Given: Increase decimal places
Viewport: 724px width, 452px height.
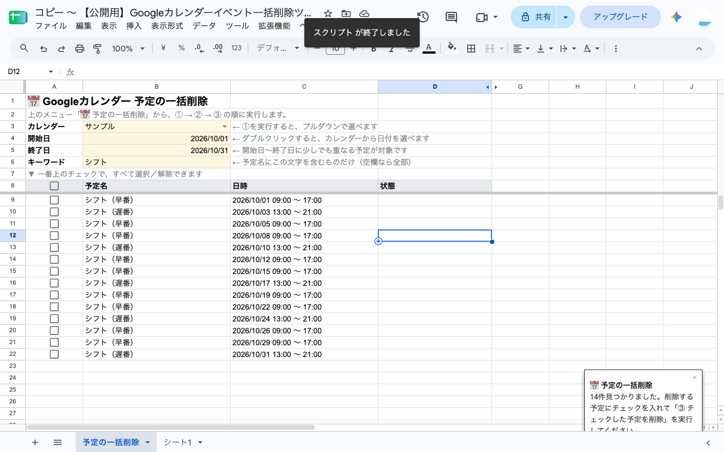Looking at the screenshot, I should [218, 49].
